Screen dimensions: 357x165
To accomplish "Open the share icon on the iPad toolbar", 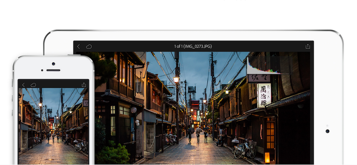I will tap(308, 46).
